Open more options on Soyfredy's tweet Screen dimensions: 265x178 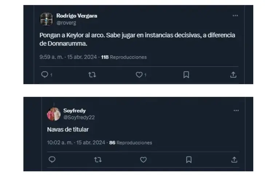(x=236, y=111)
